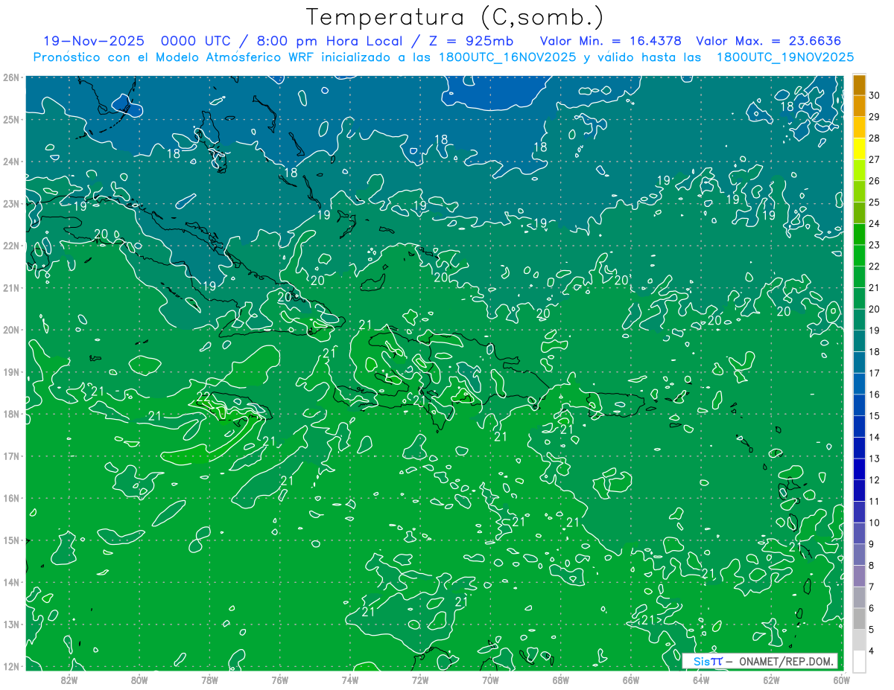Select the "19-Nov-2025" date text
This screenshot has width=894, height=690.
pos(93,41)
